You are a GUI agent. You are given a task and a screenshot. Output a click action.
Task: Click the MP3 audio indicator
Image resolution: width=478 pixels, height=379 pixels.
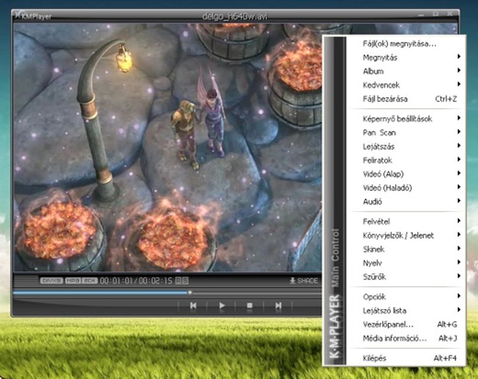click(x=73, y=281)
